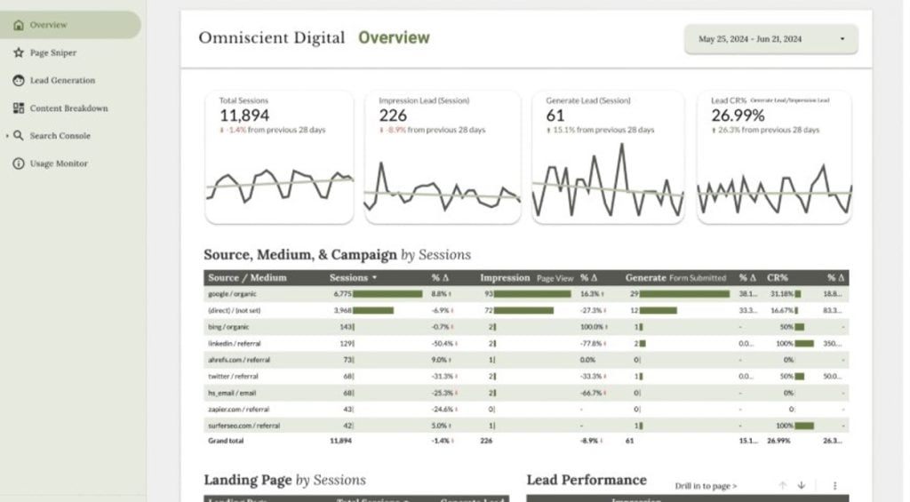The width and height of the screenshot is (910, 502).
Task: Click the Lead Generation face icon
Action: tap(19, 80)
